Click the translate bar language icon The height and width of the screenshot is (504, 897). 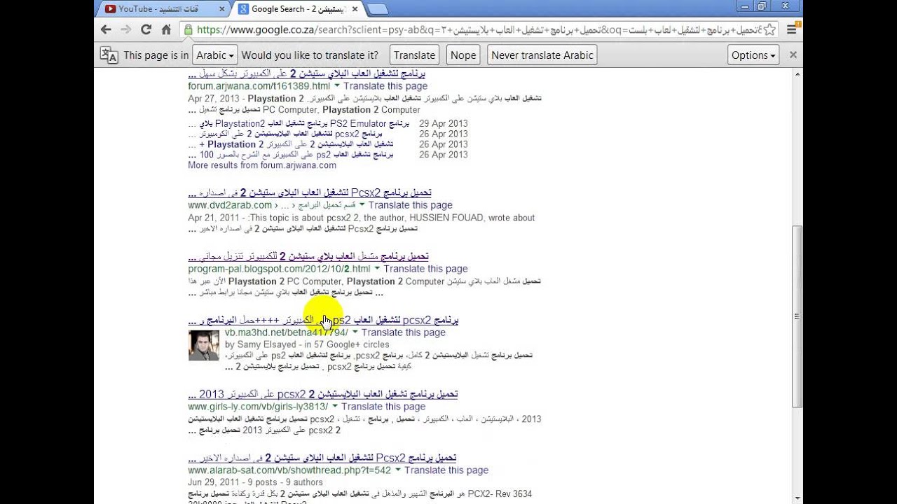[109, 55]
